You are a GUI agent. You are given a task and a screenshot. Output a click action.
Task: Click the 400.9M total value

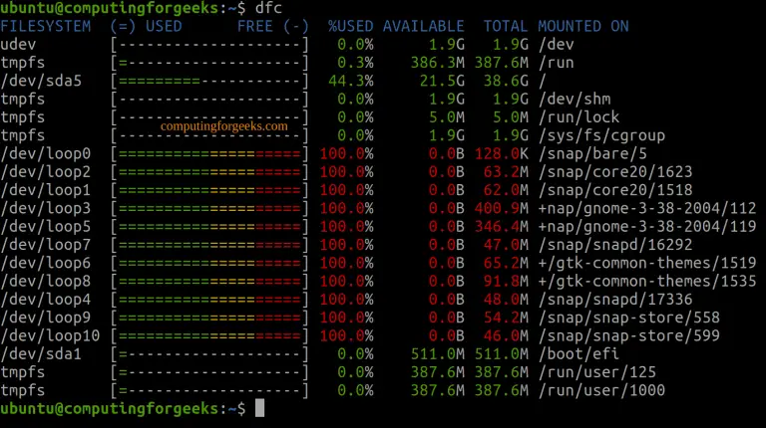pyautogui.click(x=502, y=209)
